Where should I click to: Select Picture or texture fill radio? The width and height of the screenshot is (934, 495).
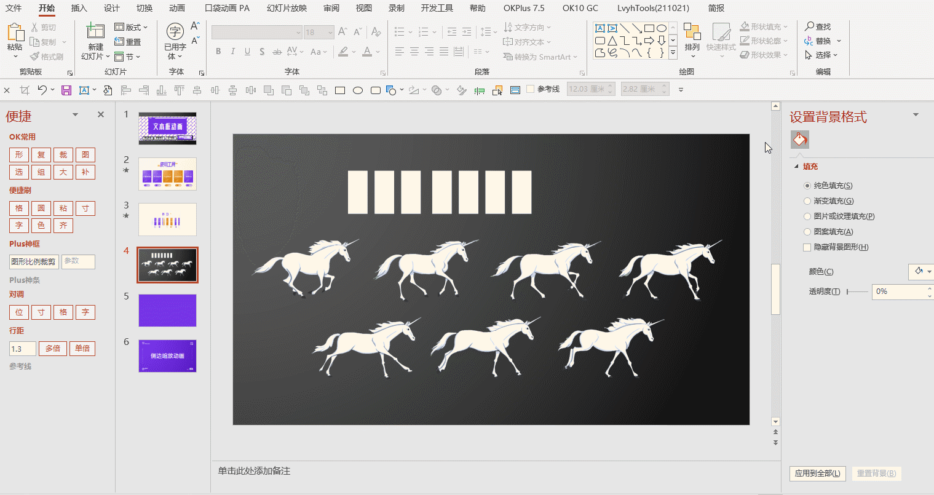[807, 216]
